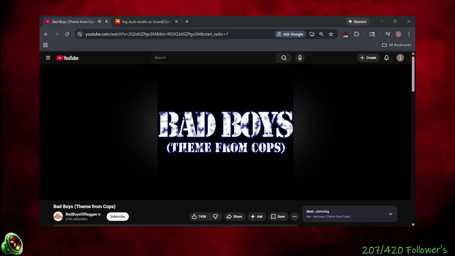Click the green speaker overlay icon
The image size is (455, 256).
pos(12,244)
